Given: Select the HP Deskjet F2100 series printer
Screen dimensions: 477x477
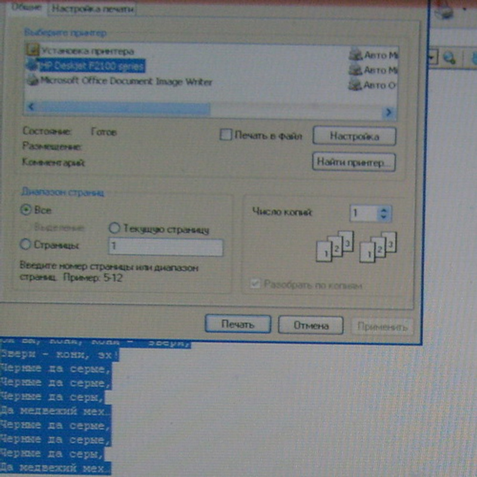Looking at the screenshot, I should [86, 66].
